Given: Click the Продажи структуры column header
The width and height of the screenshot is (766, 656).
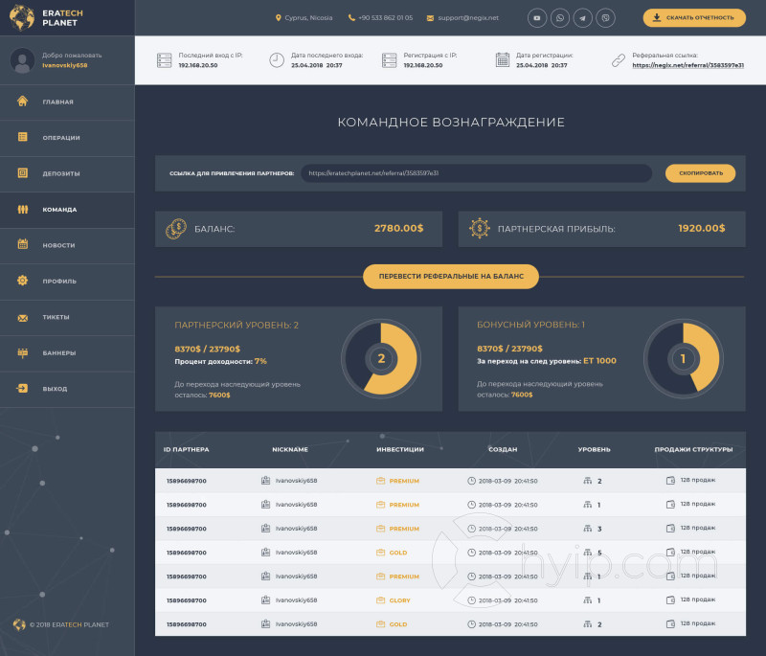Looking at the screenshot, I should pos(693,449).
